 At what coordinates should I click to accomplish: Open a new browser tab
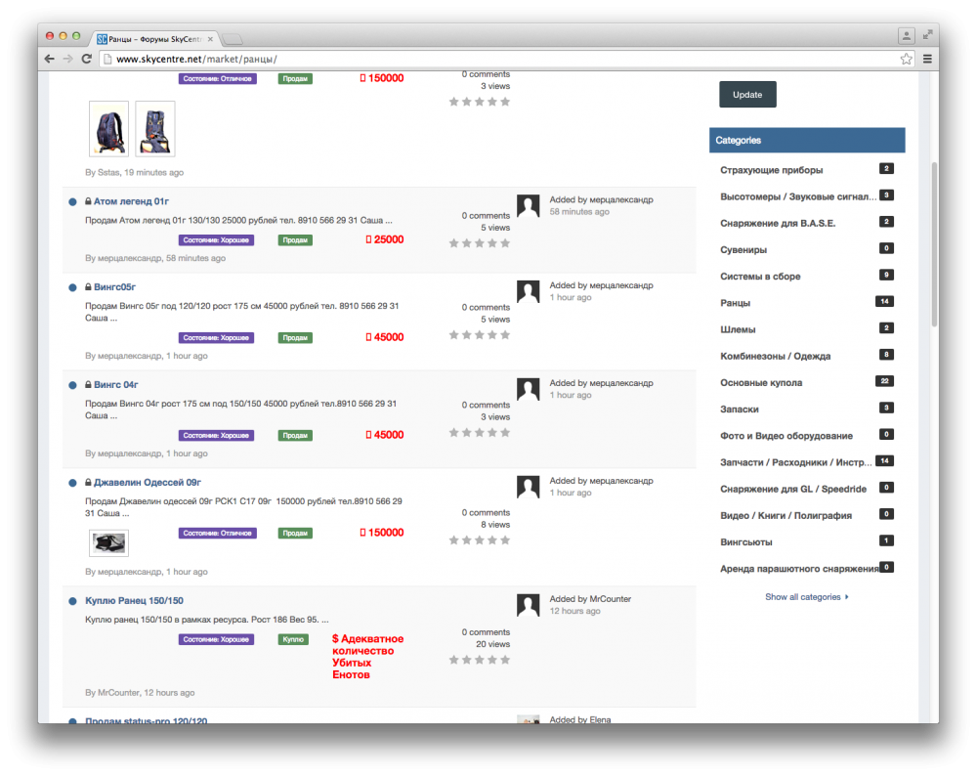[x=233, y=39]
